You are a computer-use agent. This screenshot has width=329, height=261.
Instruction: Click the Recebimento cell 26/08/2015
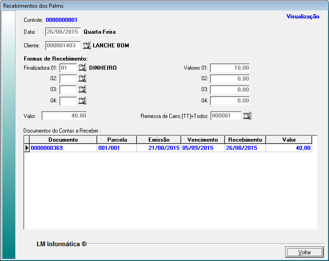245,148
